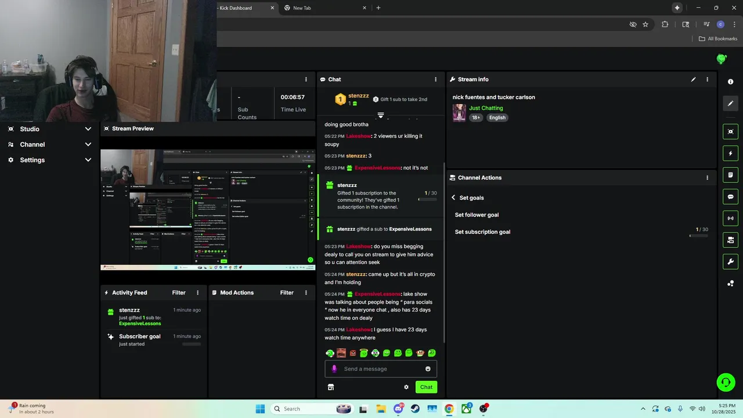Open Discord from the taskbar
Screen dimensions: 743x418
(x=398, y=409)
